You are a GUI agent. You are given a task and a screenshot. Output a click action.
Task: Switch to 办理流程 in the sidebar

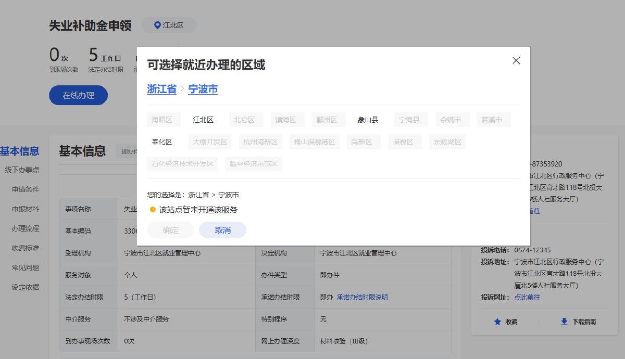[x=26, y=228]
